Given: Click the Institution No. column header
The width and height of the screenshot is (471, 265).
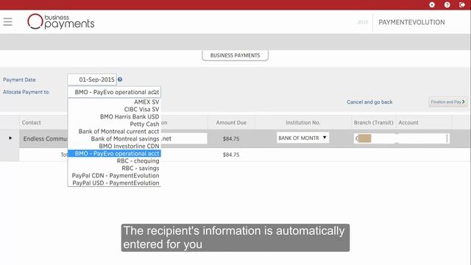Looking at the screenshot, I should point(302,123).
